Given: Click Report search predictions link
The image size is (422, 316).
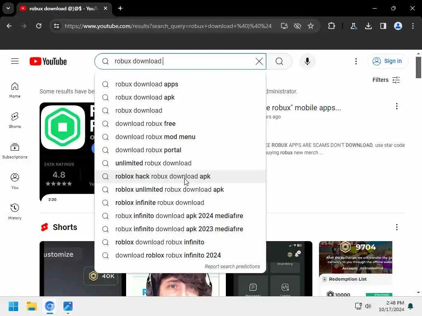Looking at the screenshot, I should [232, 267].
